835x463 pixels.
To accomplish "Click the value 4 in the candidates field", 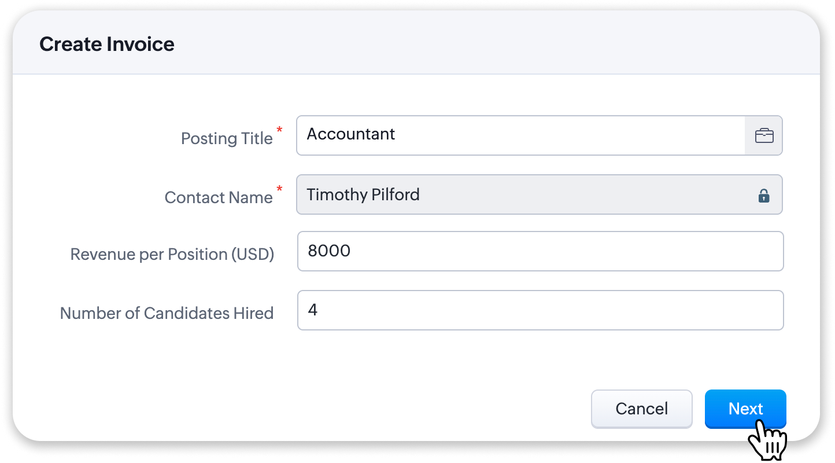I will (x=313, y=310).
